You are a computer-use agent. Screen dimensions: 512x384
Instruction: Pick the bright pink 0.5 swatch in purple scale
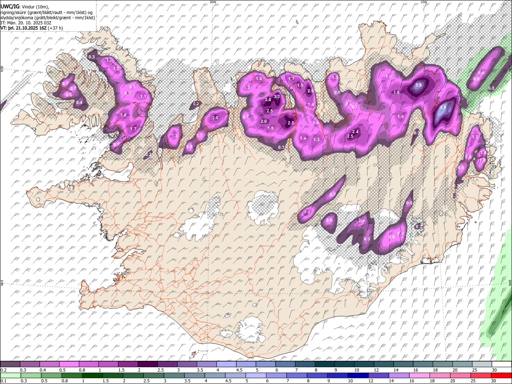pyautogui.click(x=69, y=364)
